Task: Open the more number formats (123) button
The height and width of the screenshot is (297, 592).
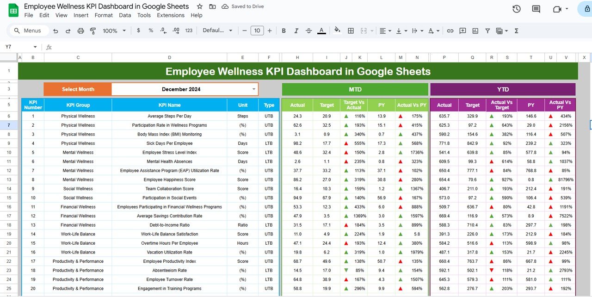Action: pyautogui.click(x=189, y=31)
